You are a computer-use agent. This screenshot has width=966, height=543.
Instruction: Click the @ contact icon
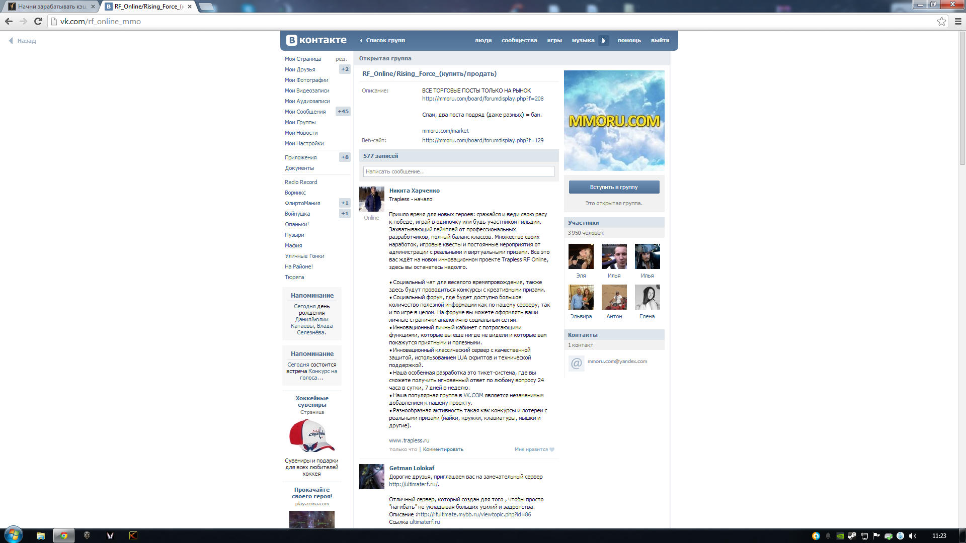coord(577,363)
